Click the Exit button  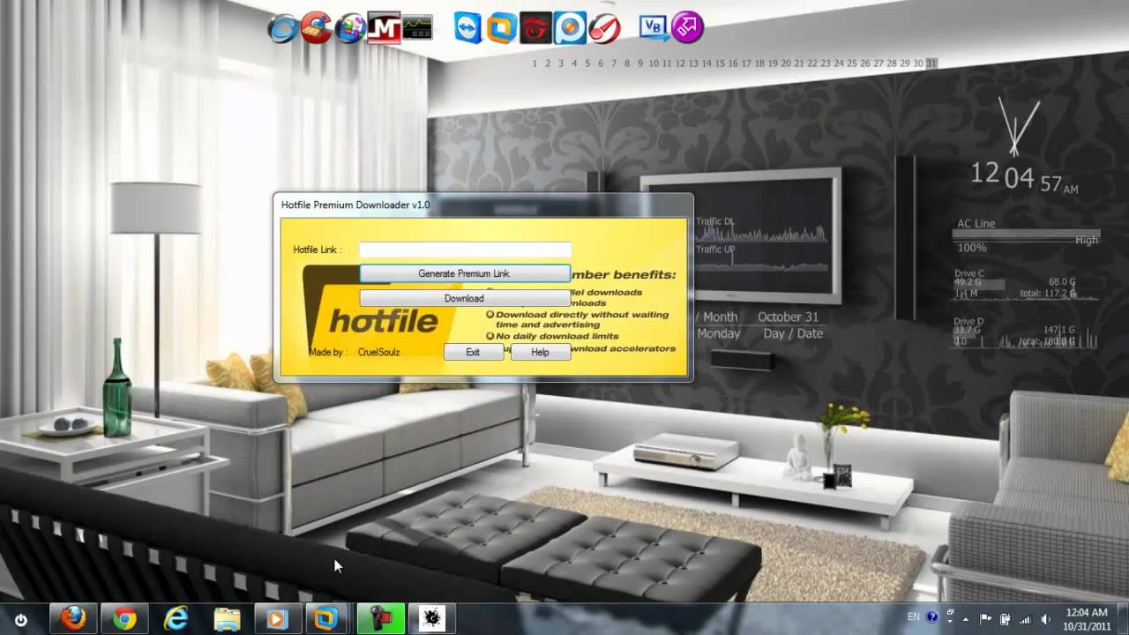click(x=474, y=352)
